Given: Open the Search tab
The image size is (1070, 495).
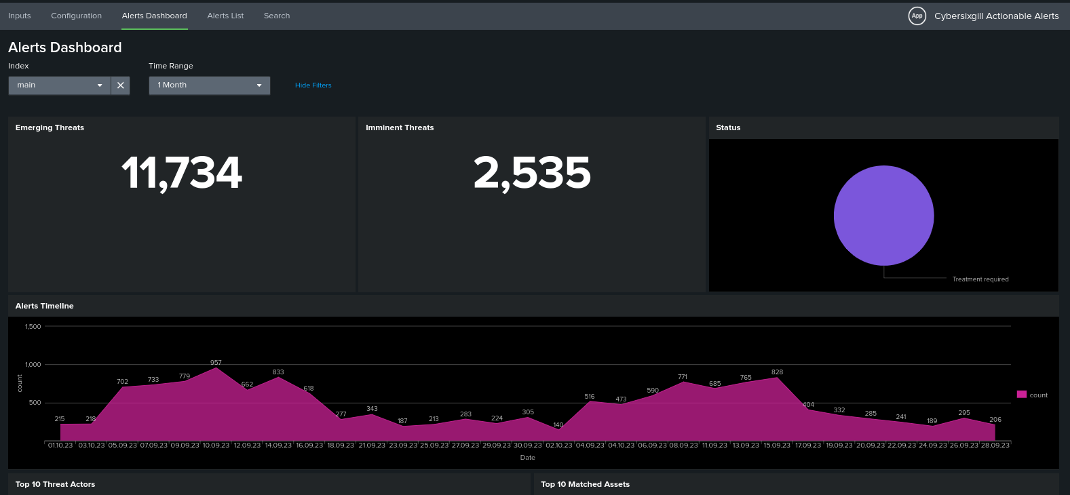Looking at the screenshot, I should point(277,16).
